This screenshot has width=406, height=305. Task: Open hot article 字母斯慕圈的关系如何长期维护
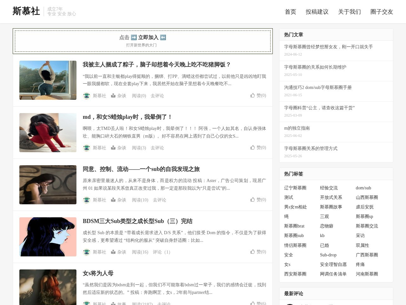click(315, 67)
